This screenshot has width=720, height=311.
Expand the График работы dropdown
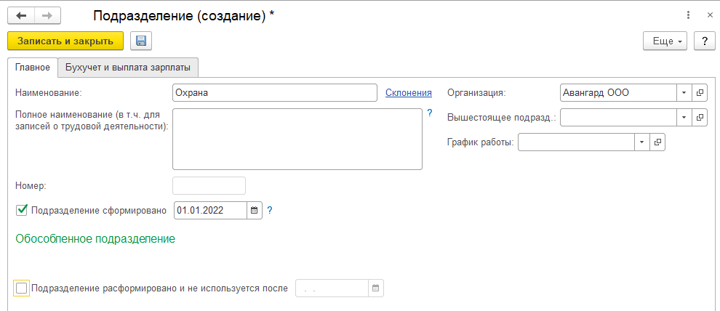click(641, 142)
